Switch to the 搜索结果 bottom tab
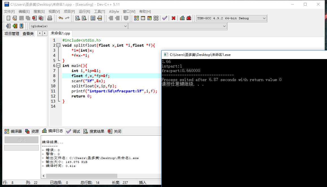Image resolution: width=327 pixels, height=187 pixels. coord(94,131)
